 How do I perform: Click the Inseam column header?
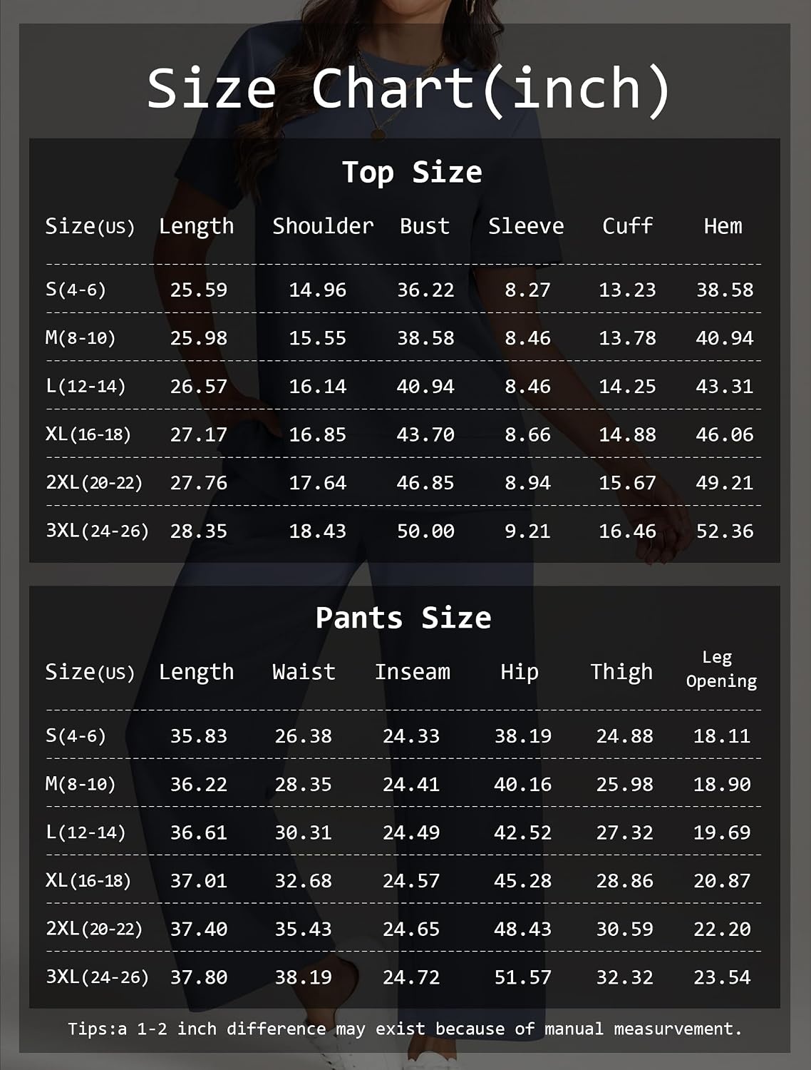point(413,672)
